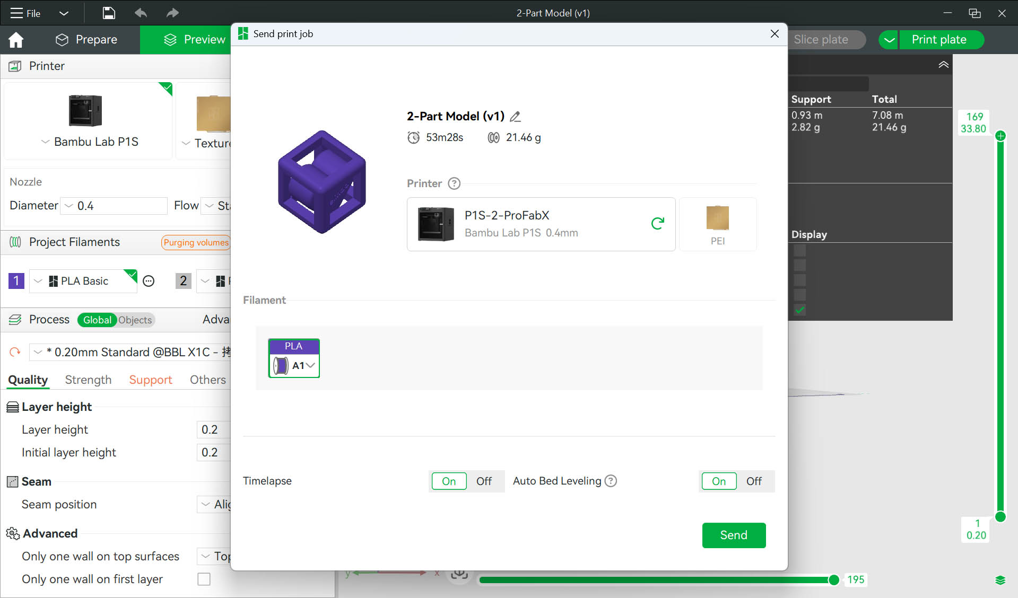Screen dimensions: 1018x598
Task: Open the Purging volumes settings
Action: (x=196, y=242)
